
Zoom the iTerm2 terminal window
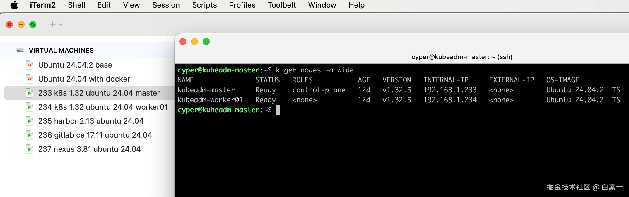(x=206, y=42)
